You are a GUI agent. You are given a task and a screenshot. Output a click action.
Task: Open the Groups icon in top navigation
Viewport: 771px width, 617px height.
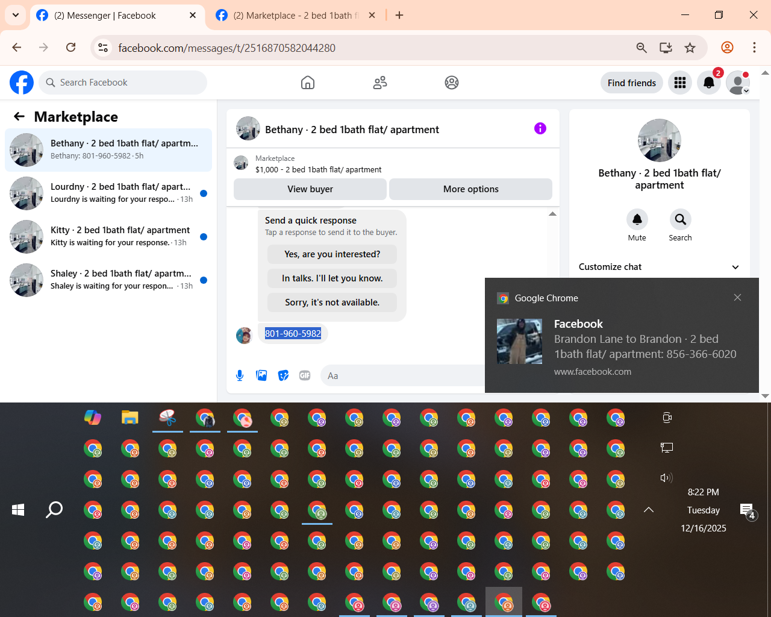click(x=452, y=83)
